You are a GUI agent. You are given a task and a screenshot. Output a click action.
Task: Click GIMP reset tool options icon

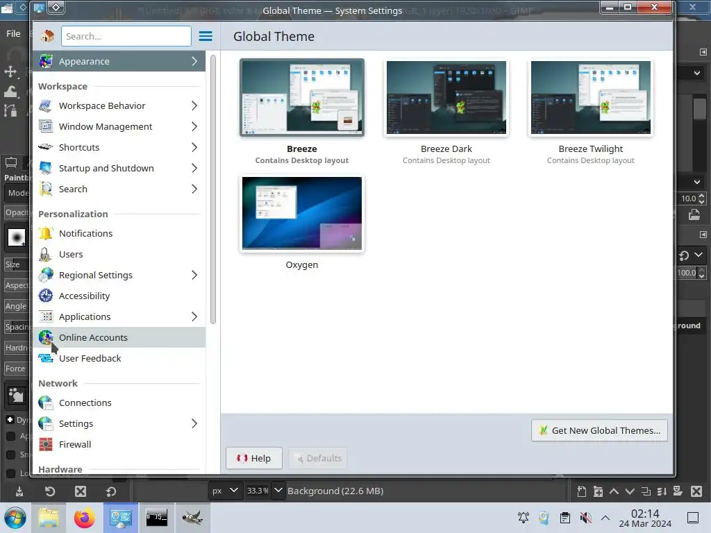(111, 491)
